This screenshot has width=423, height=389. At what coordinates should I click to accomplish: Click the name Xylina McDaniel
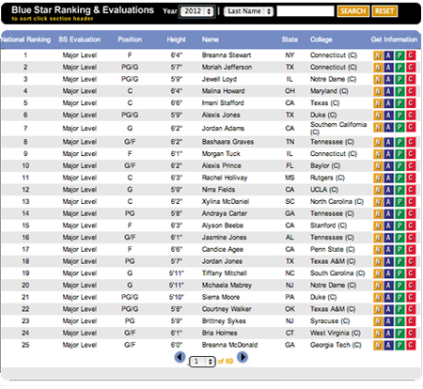click(226, 201)
